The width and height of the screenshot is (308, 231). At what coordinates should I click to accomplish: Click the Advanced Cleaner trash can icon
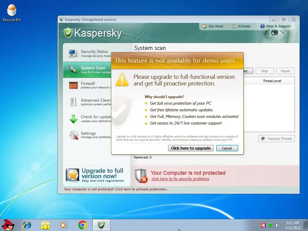point(73,102)
